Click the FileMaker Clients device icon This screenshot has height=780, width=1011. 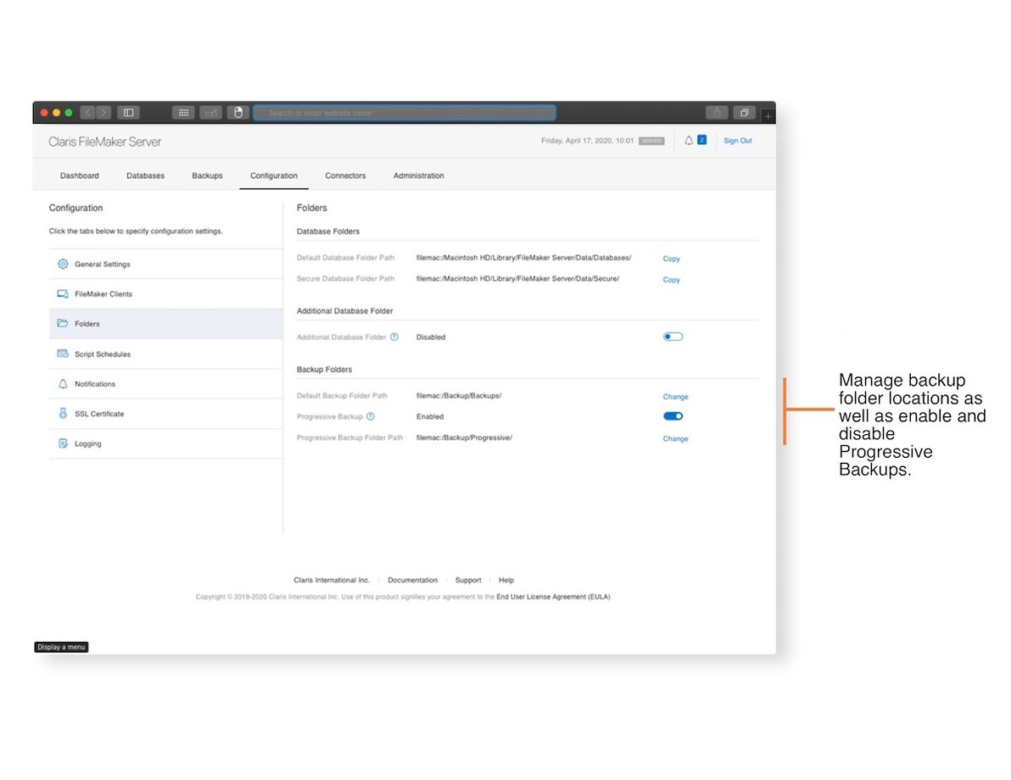(63, 294)
